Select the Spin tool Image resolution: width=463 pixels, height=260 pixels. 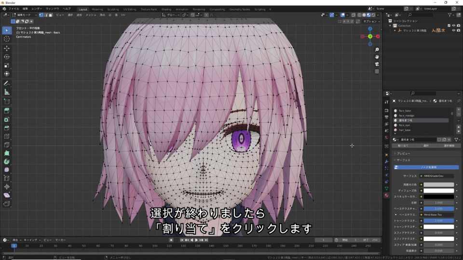tap(7, 162)
